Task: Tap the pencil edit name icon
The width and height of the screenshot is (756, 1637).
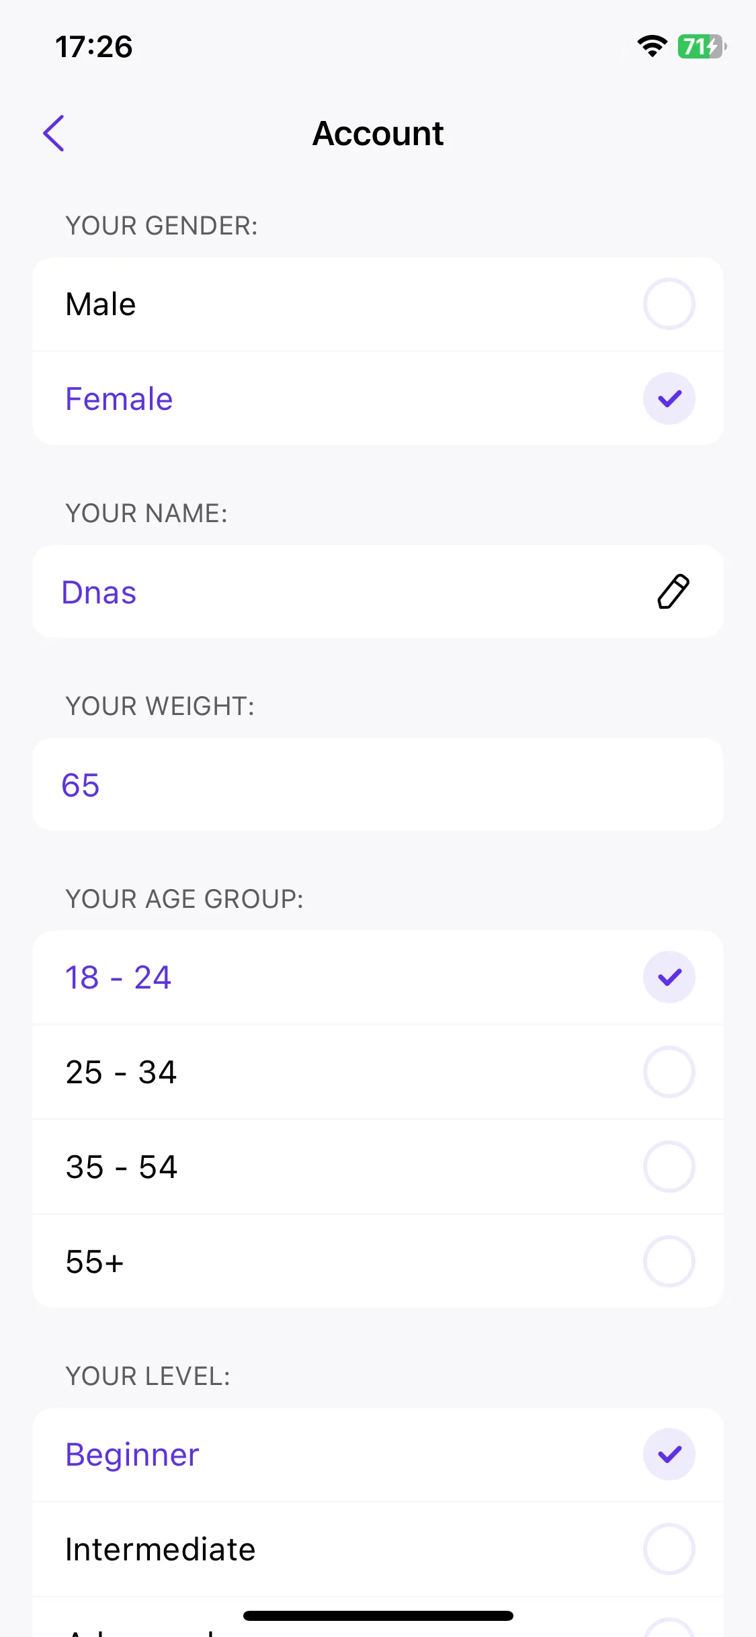Action: click(x=673, y=591)
